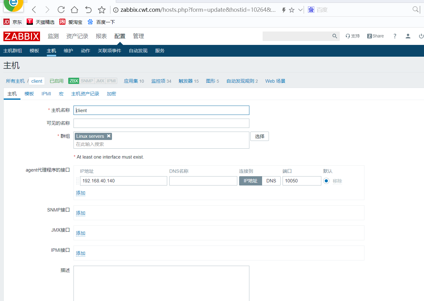Remove Linux servers group tag
424x301 pixels.
coord(109,136)
